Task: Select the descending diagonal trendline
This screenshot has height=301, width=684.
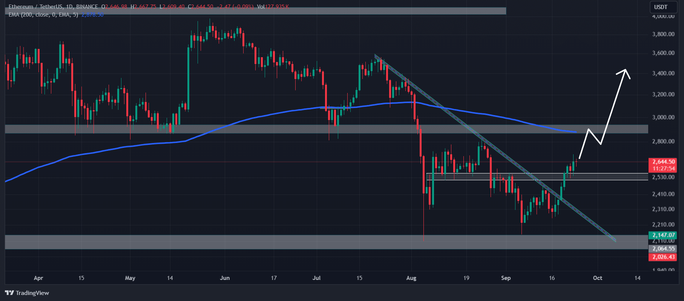Action: tap(495, 148)
